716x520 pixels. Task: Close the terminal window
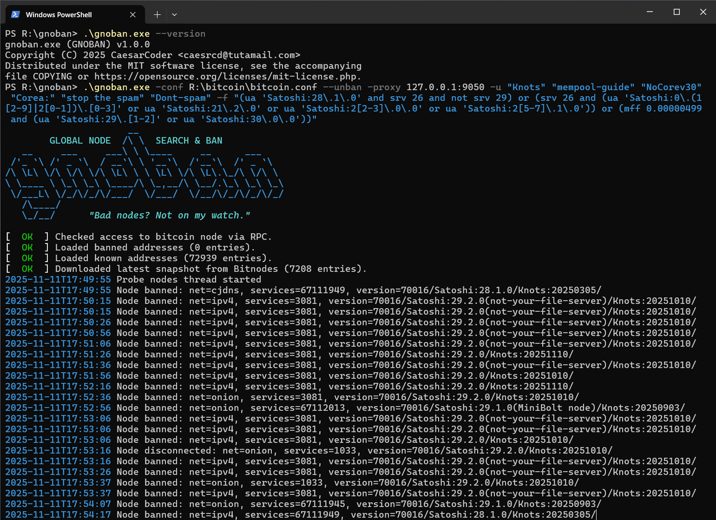click(703, 12)
